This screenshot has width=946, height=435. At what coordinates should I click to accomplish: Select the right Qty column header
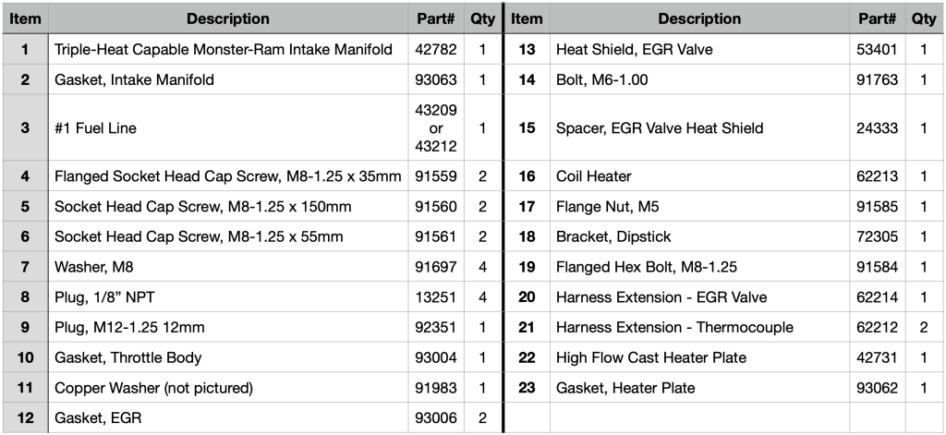coord(924,18)
